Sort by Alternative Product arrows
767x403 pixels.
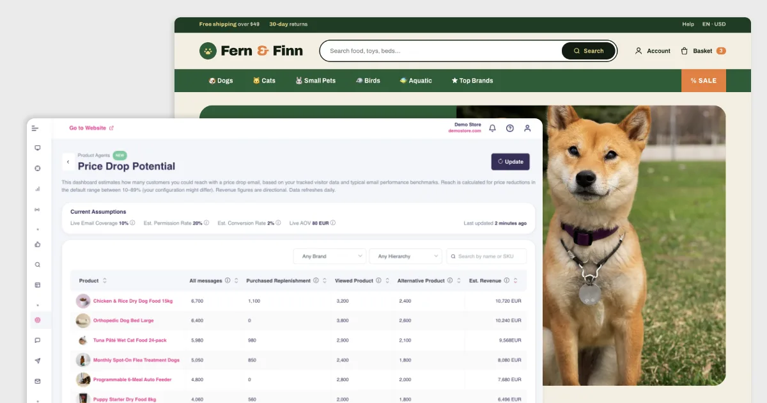460,281
